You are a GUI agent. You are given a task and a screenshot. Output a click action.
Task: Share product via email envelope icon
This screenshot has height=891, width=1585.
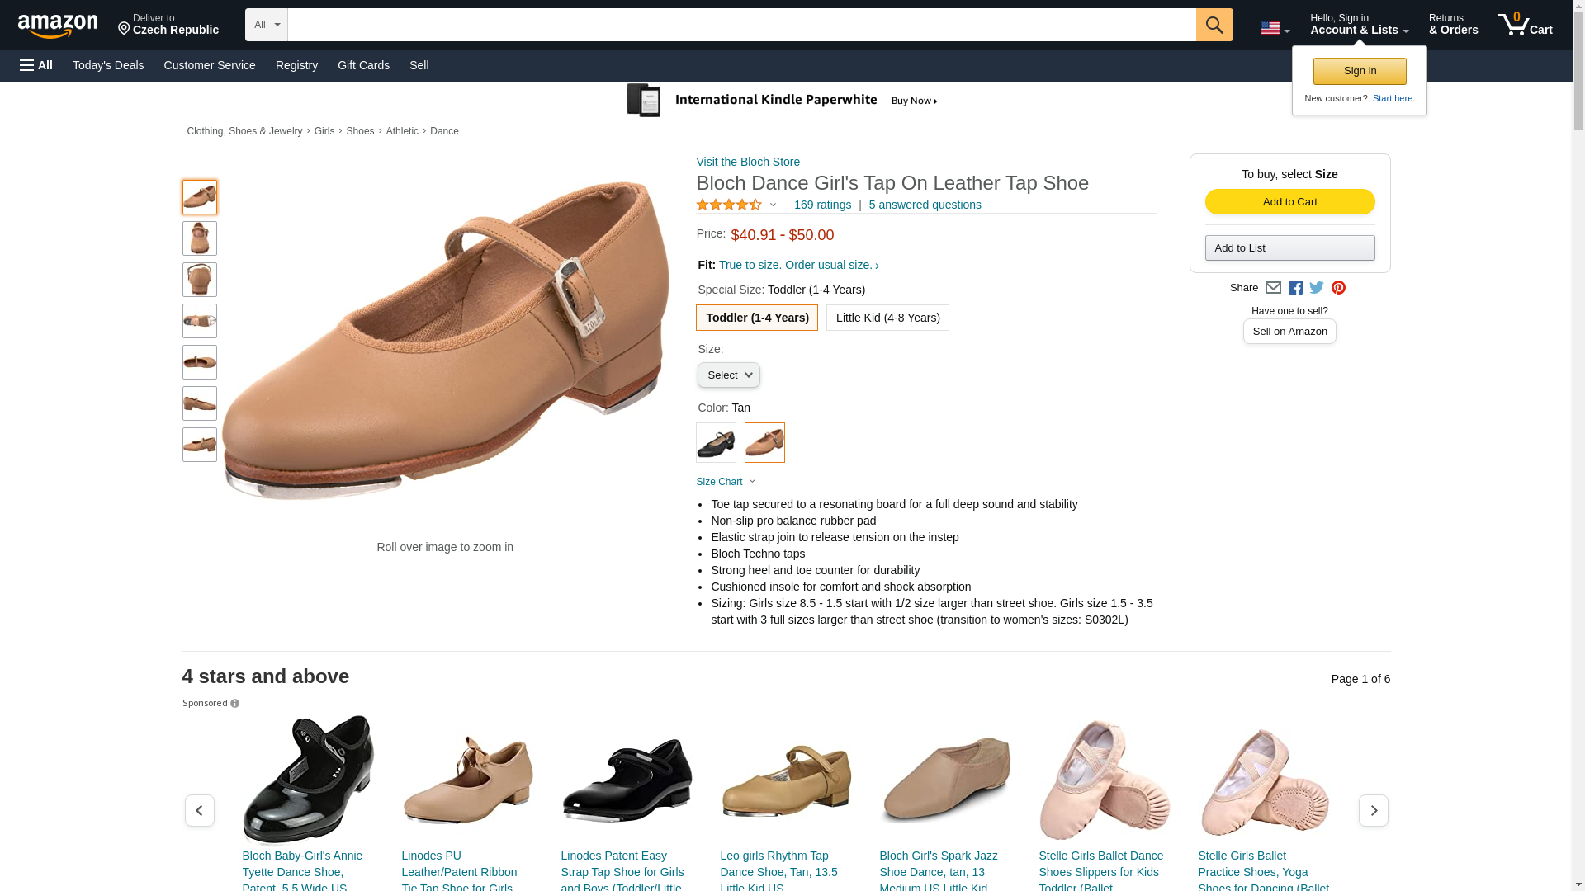(x=1273, y=288)
